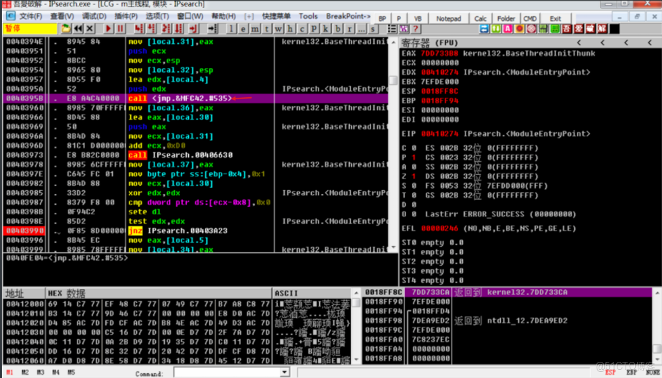The width and height of the screenshot is (662, 378).
Task: Toggle the carry flag C bit
Action: coord(412,148)
